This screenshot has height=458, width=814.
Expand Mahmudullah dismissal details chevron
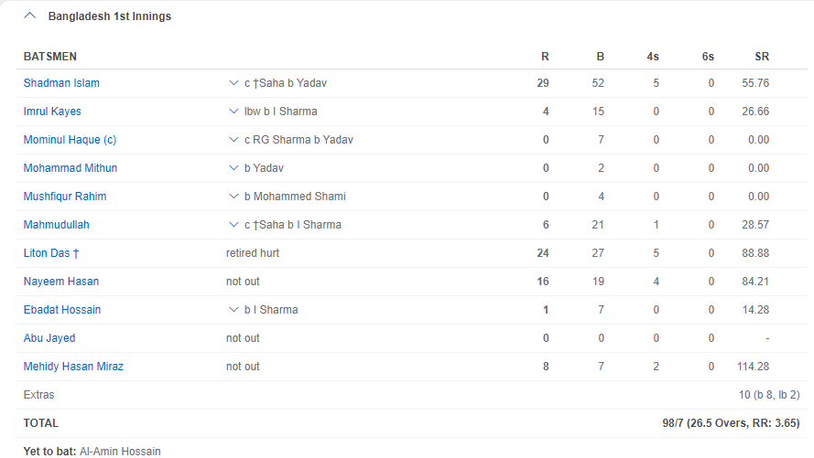point(233,224)
